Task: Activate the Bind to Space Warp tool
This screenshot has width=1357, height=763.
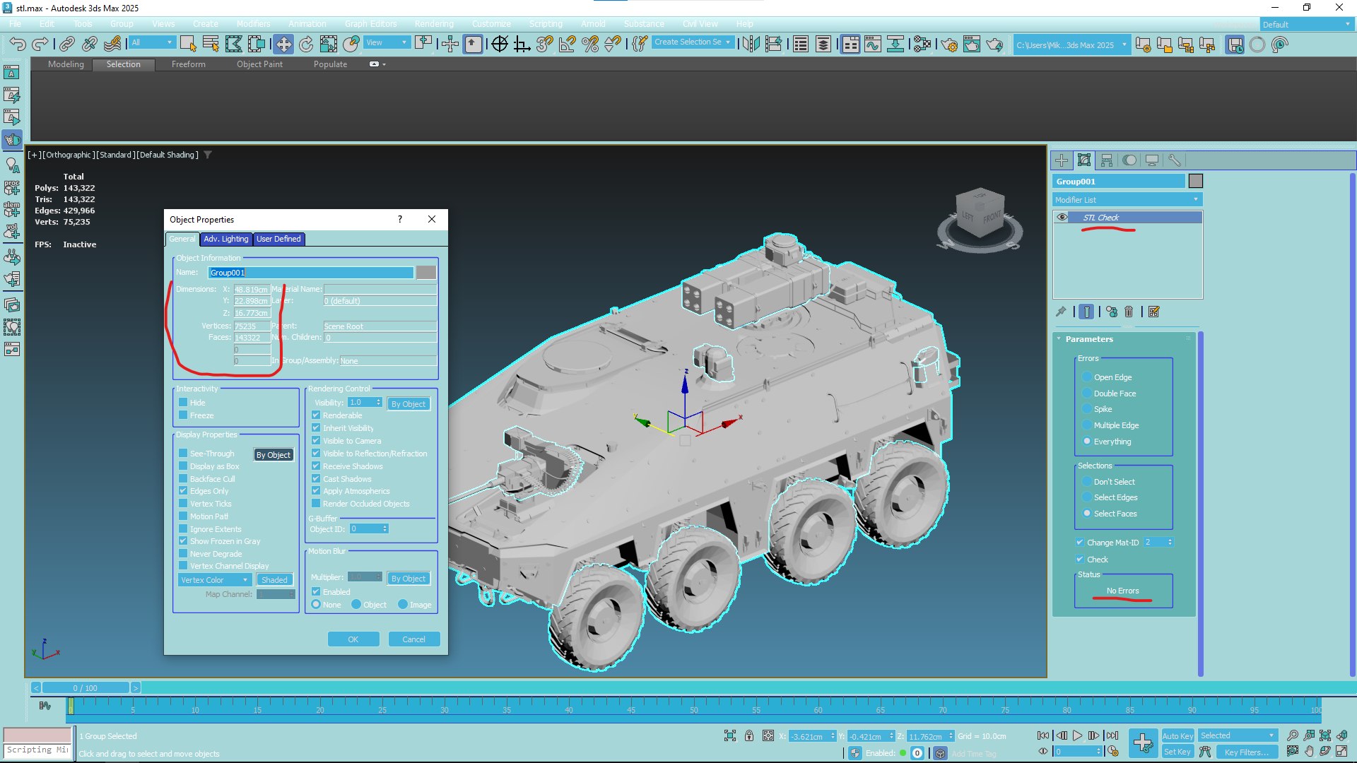Action: (x=112, y=45)
